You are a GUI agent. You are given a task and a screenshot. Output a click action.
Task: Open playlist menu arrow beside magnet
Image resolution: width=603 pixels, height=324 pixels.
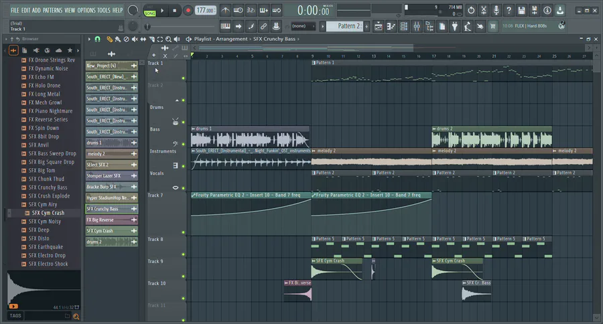[89, 39]
